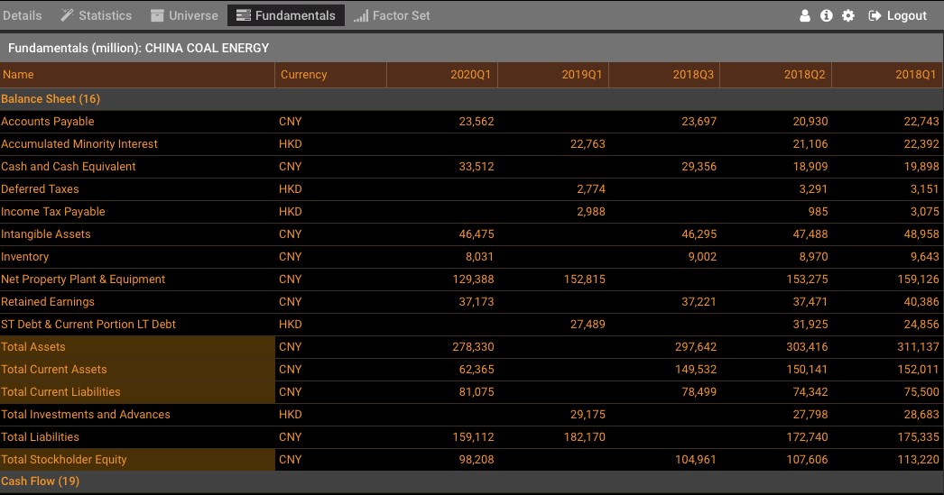Select the Retained Earnings row label
Image resolution: width=944 pixels, height=495 pixels.
pyautogui.click(x=48, y=302)
